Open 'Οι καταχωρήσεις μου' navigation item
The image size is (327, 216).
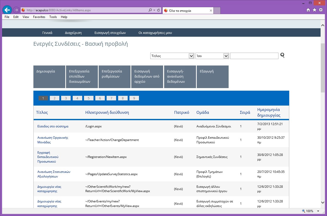pos(155,33)
